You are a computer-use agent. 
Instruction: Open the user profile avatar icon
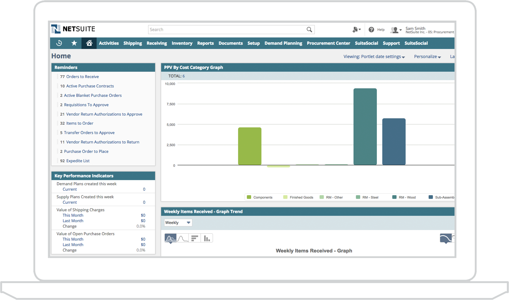click(396, 30)
